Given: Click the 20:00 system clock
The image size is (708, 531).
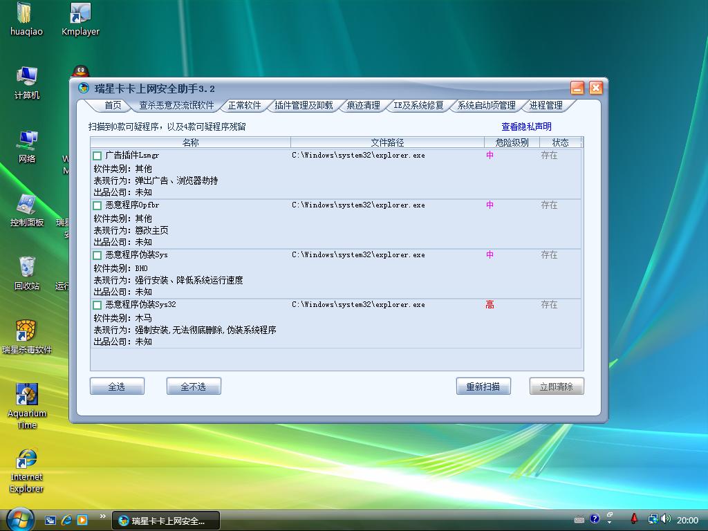Looking at the screenshot, I should coord(687,520).
